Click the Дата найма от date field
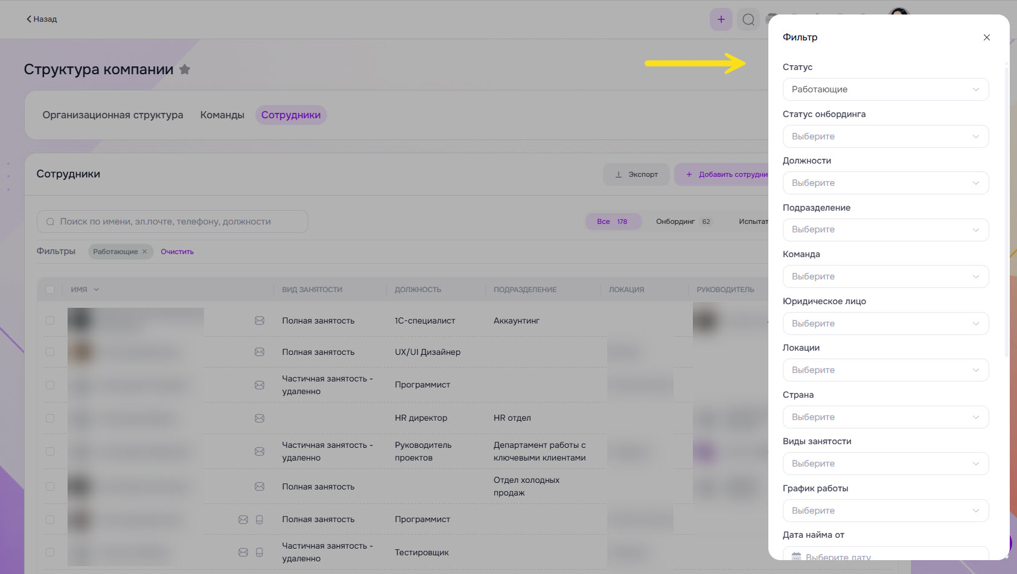Viewport: 1017px width, 574px height. coord(885,554)
